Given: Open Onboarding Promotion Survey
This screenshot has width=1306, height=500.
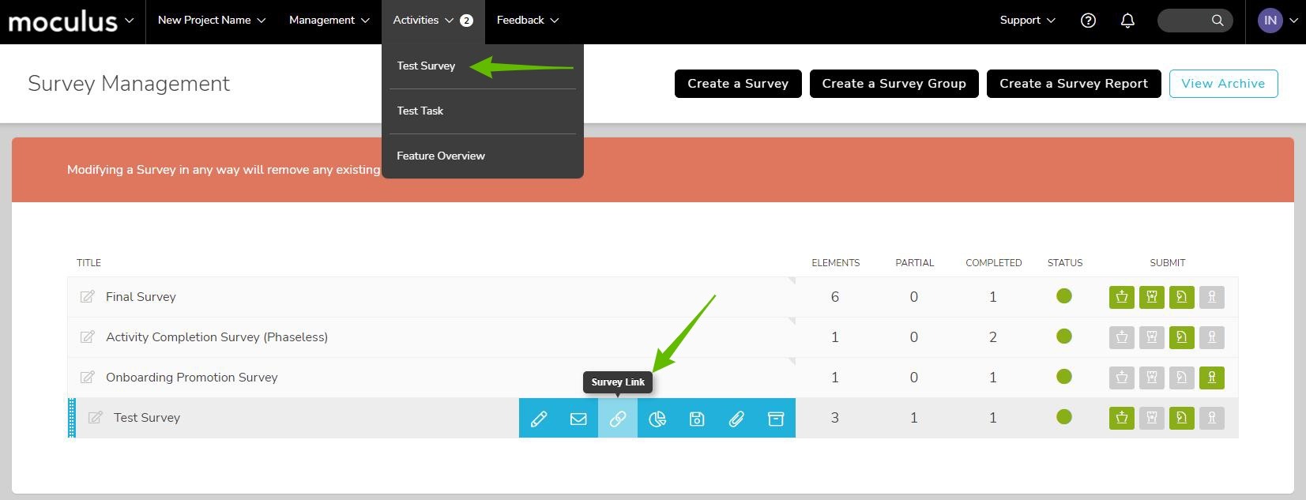Looking at the screenshot, I should coord(192,378).
